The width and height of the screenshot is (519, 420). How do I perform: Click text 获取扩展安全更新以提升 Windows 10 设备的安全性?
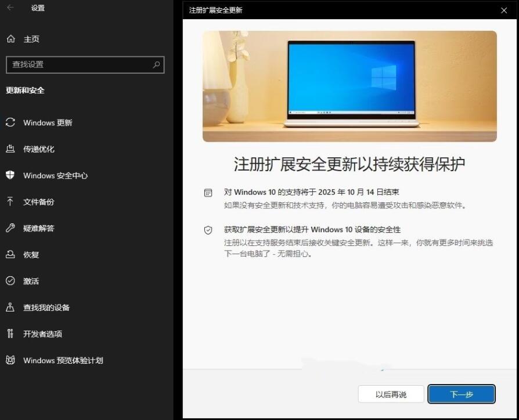(x=312, y=230)
